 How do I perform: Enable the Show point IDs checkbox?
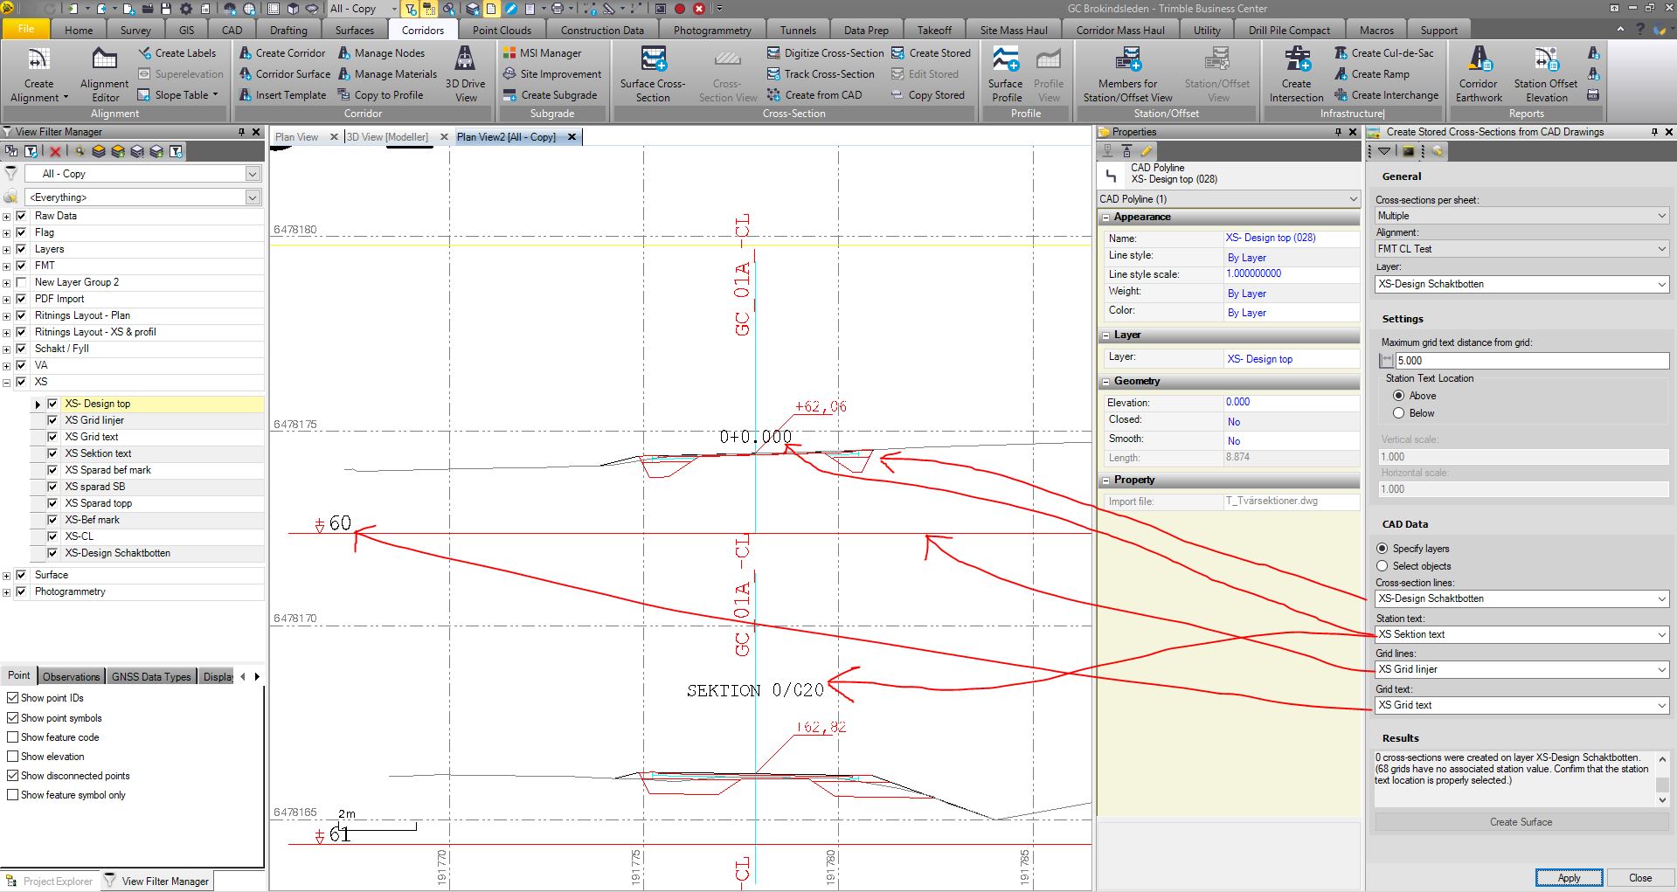click(13, 697)
